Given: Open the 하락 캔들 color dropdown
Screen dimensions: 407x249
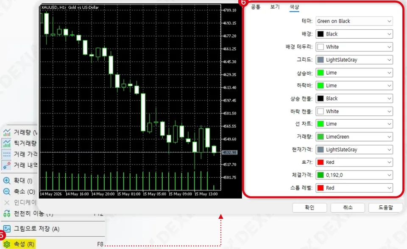Looking at the screenshot, I should pos(354,112).
